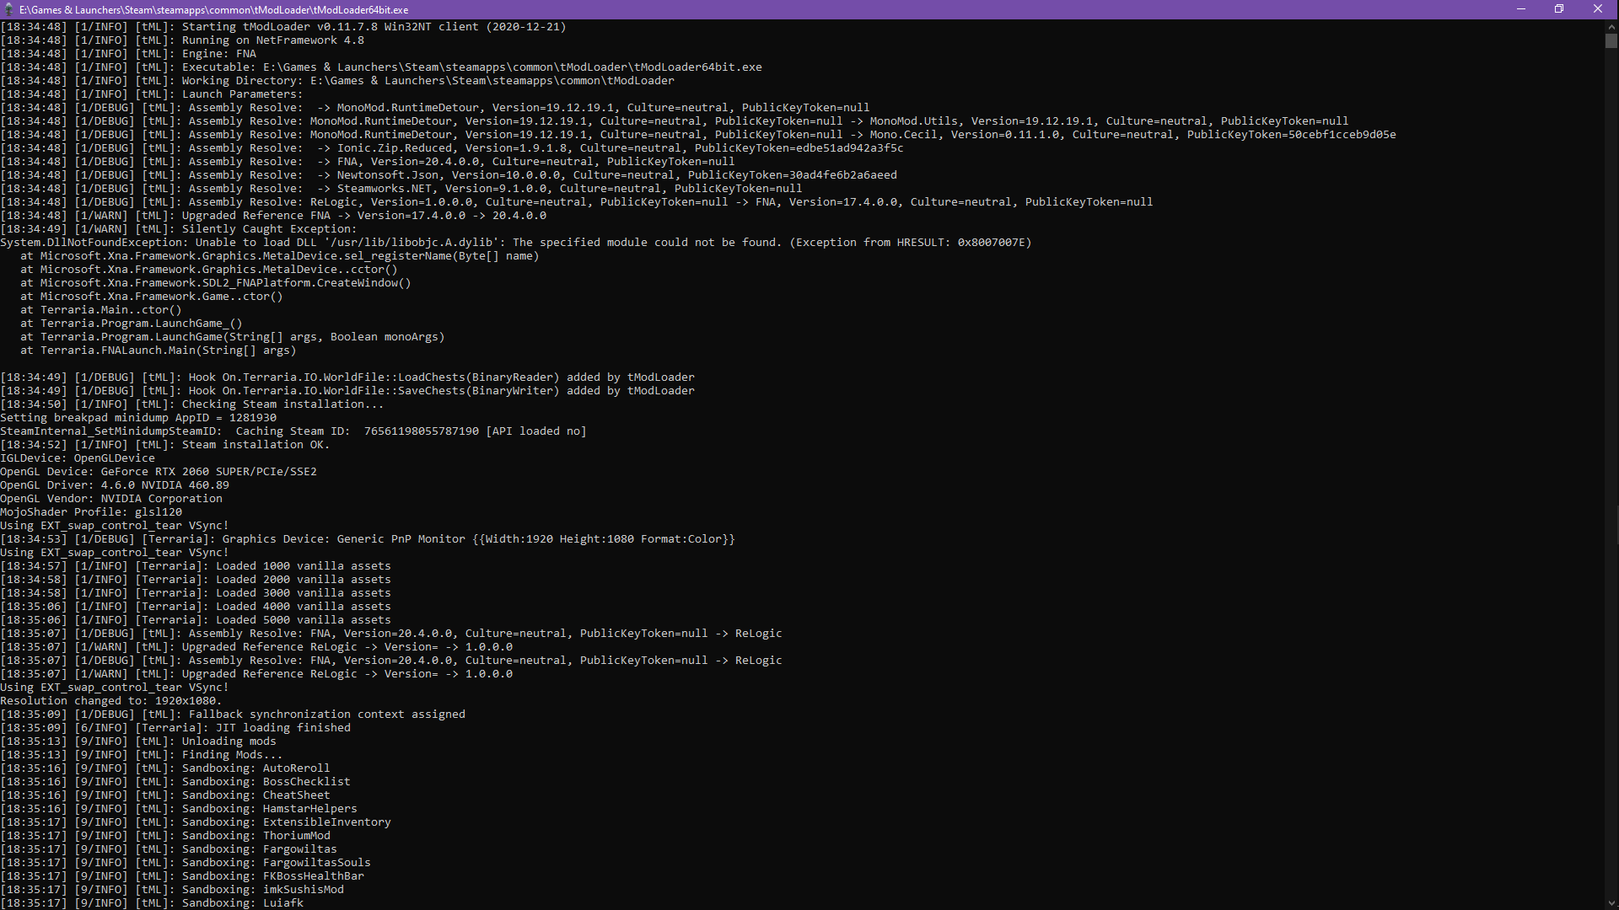Click the scrollbar down arrow
The width and height of the screenshot is (1619, 910).
tap(1611, 903)
